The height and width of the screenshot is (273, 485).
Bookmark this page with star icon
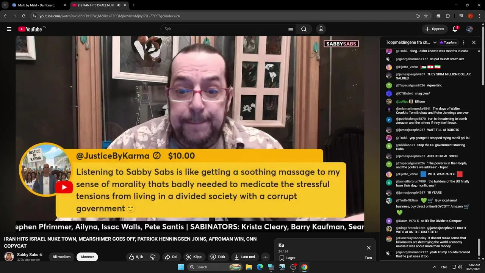coord(426,16)
